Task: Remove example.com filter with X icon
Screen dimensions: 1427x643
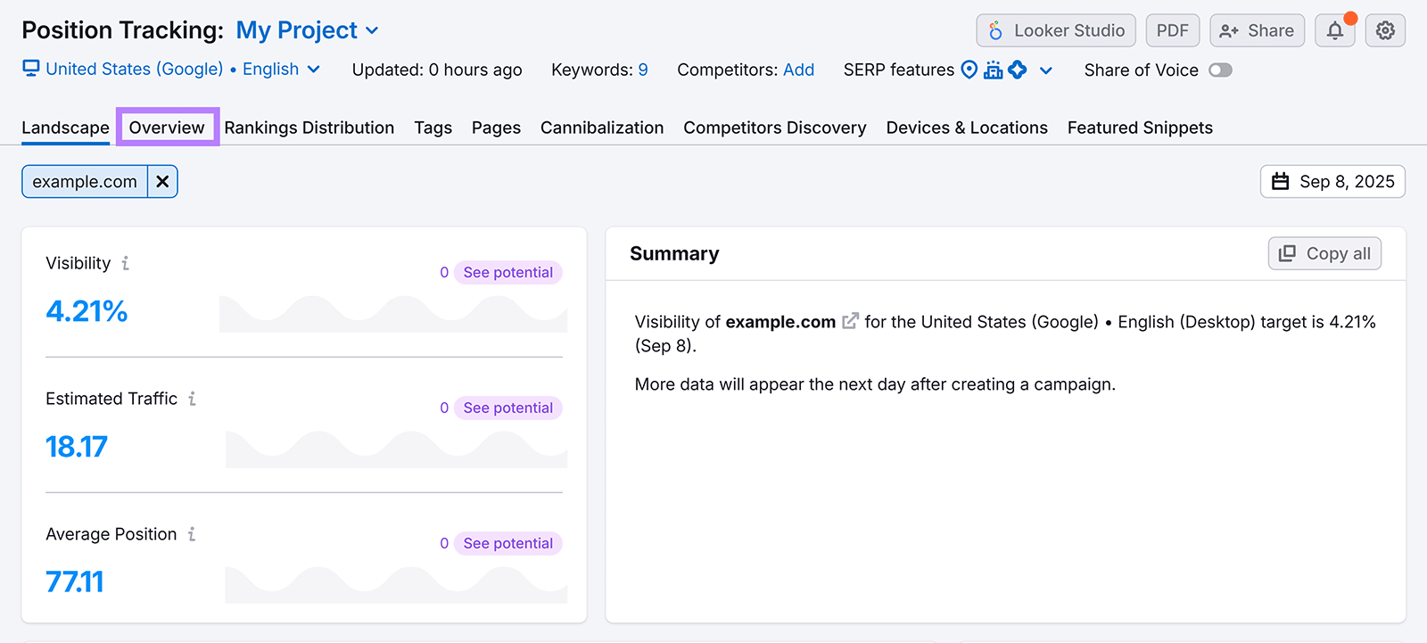Action: [162, 182]
